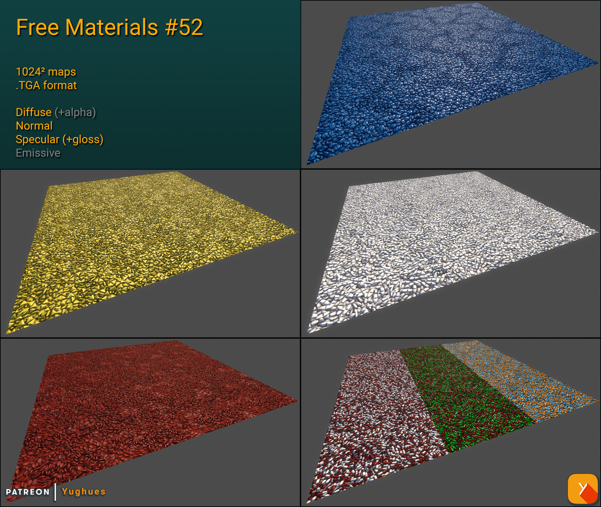Enable the "Specular (+gloss)" map option
This screenshot has height=507, width=601.
coord(59,140)
